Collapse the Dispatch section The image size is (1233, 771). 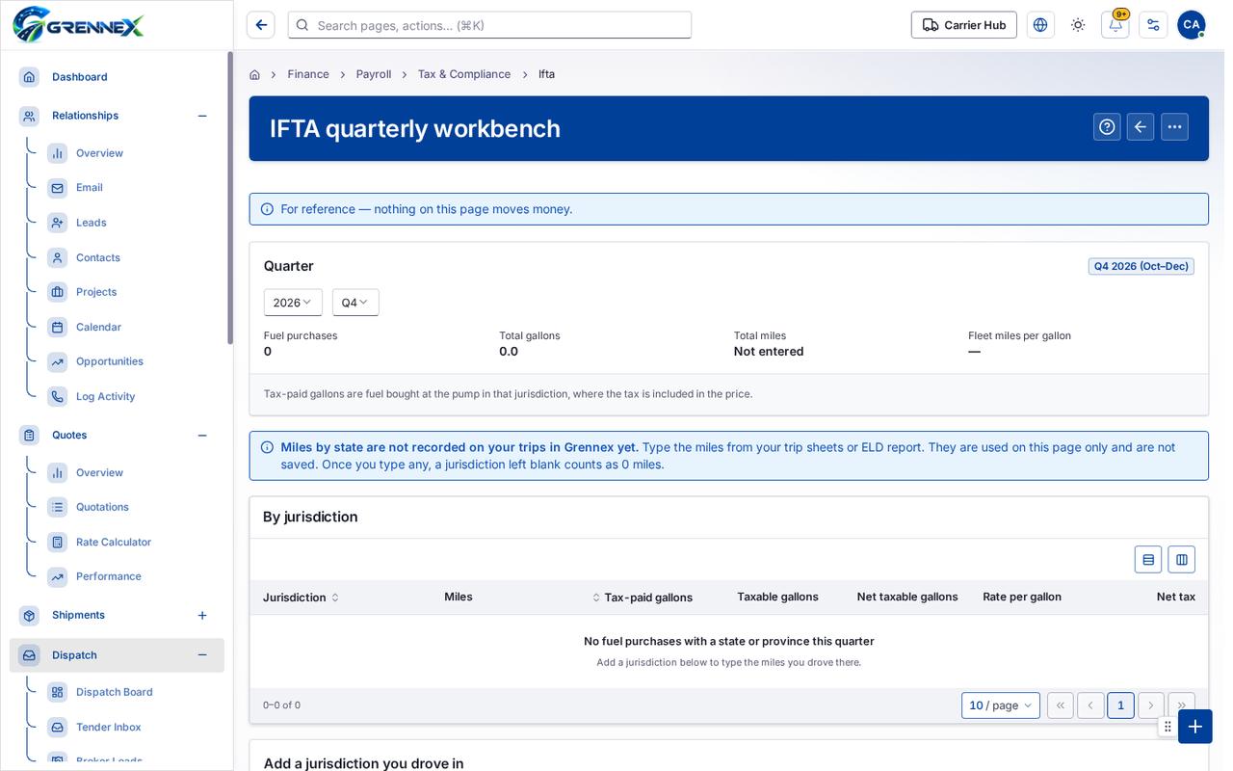coord(202,655)
